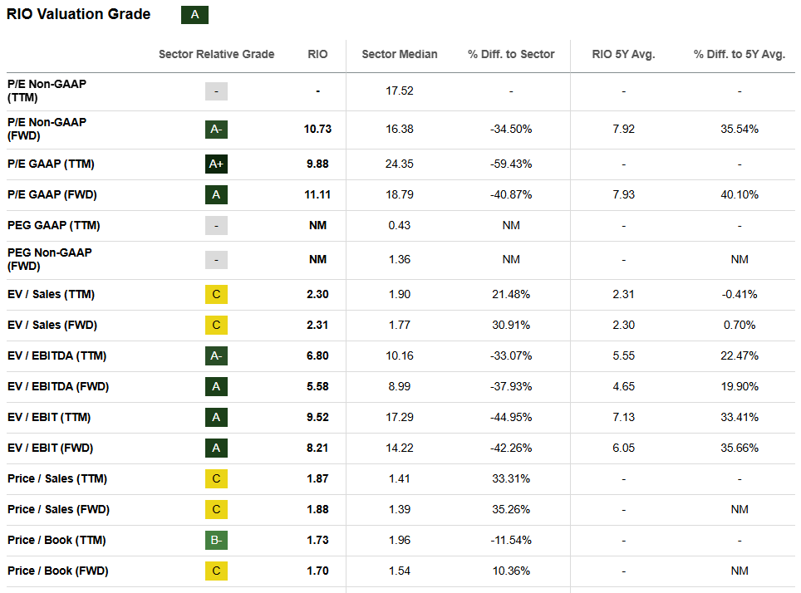Click the 9.52 value in EV / EBIT (TTM) row
Viewport: 801px width, 593px height.
[x=317, y=417]
